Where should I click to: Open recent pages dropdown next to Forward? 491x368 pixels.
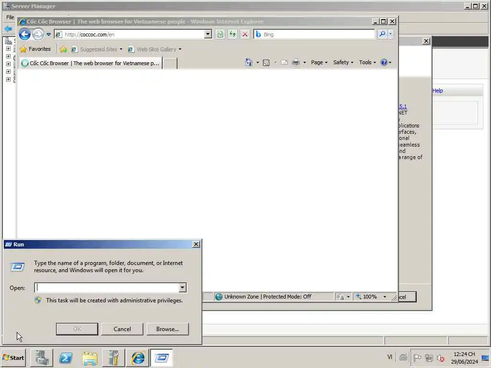[48, 34]
